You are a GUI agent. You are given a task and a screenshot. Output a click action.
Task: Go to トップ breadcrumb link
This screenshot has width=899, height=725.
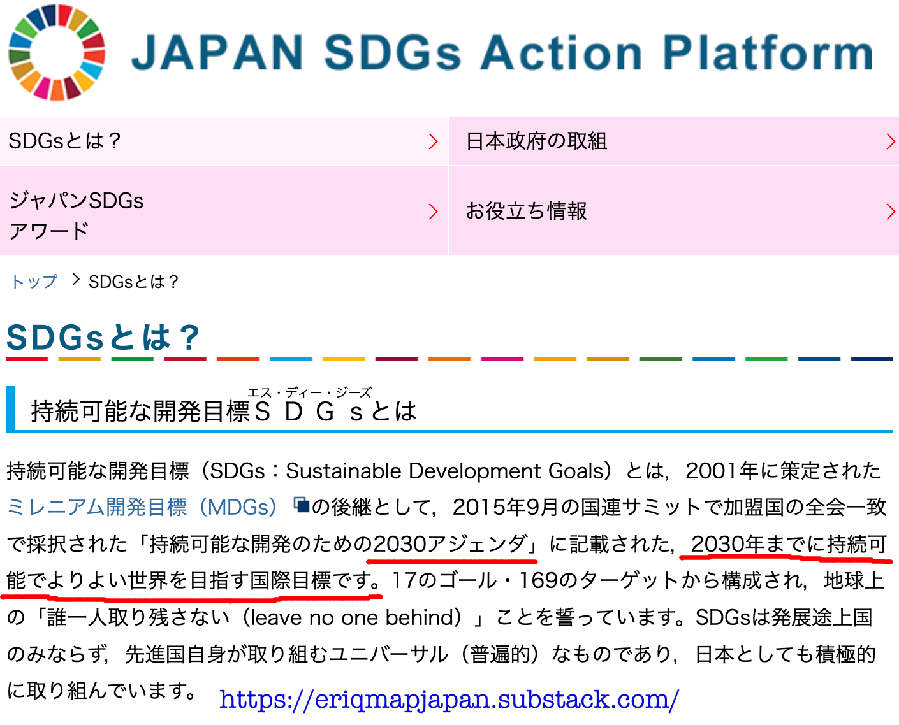34,282
